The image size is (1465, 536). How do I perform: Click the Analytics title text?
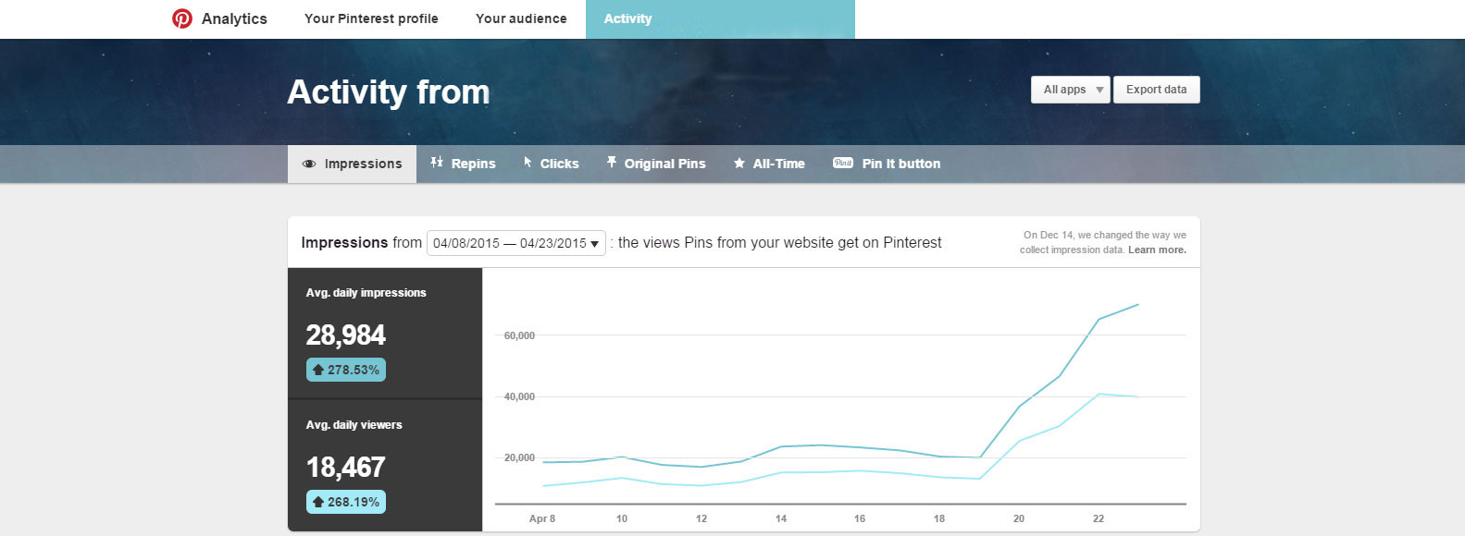234,18
